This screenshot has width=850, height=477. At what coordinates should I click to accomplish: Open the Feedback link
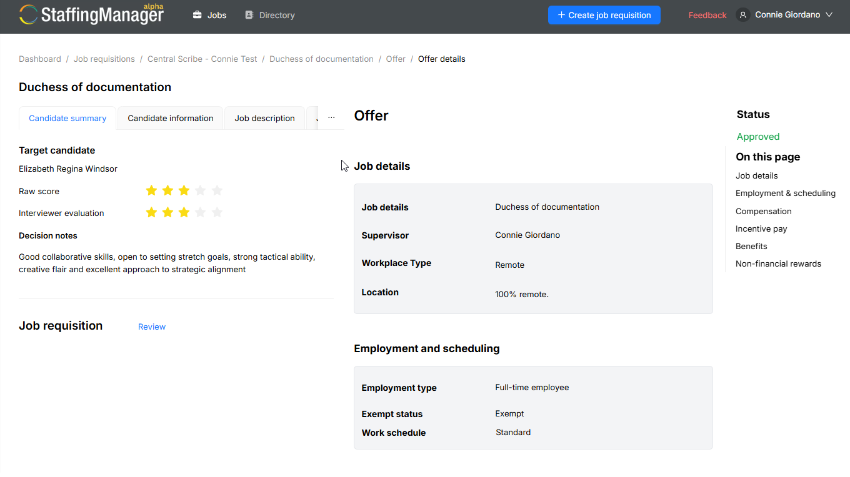click(707, 15)
